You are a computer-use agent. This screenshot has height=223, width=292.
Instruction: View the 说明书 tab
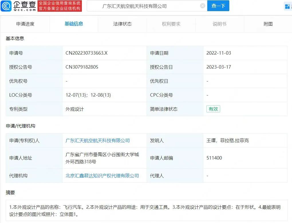click(220, 24)
